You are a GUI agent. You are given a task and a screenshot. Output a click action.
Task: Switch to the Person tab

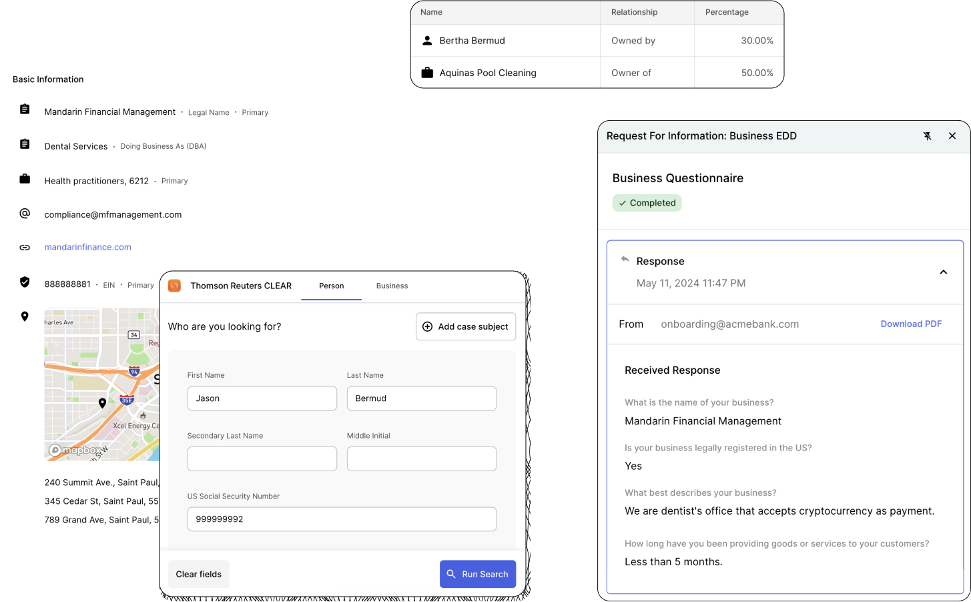click(332, 286)
